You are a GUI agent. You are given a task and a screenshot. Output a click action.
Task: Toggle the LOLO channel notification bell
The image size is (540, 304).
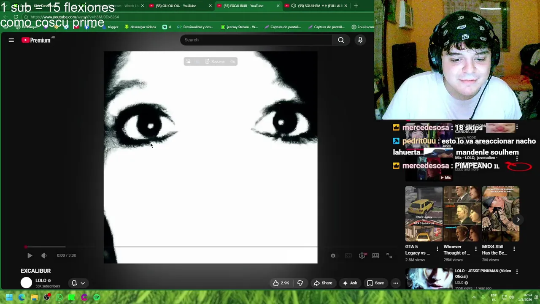(74, 283)
